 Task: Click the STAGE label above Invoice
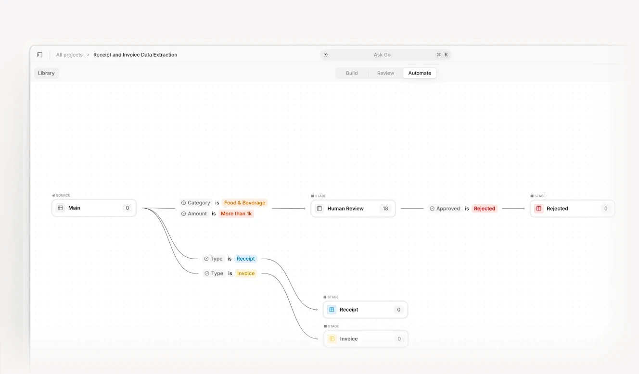click(x=332, y=326)
